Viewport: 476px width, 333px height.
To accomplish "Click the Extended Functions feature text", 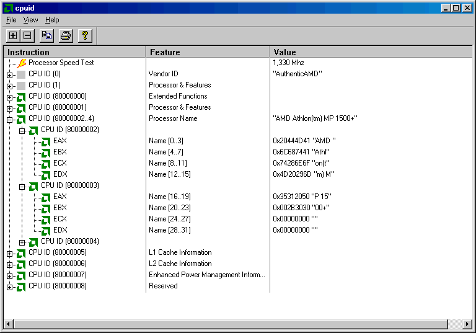I will pyautogui.click(x=178, y=96).
